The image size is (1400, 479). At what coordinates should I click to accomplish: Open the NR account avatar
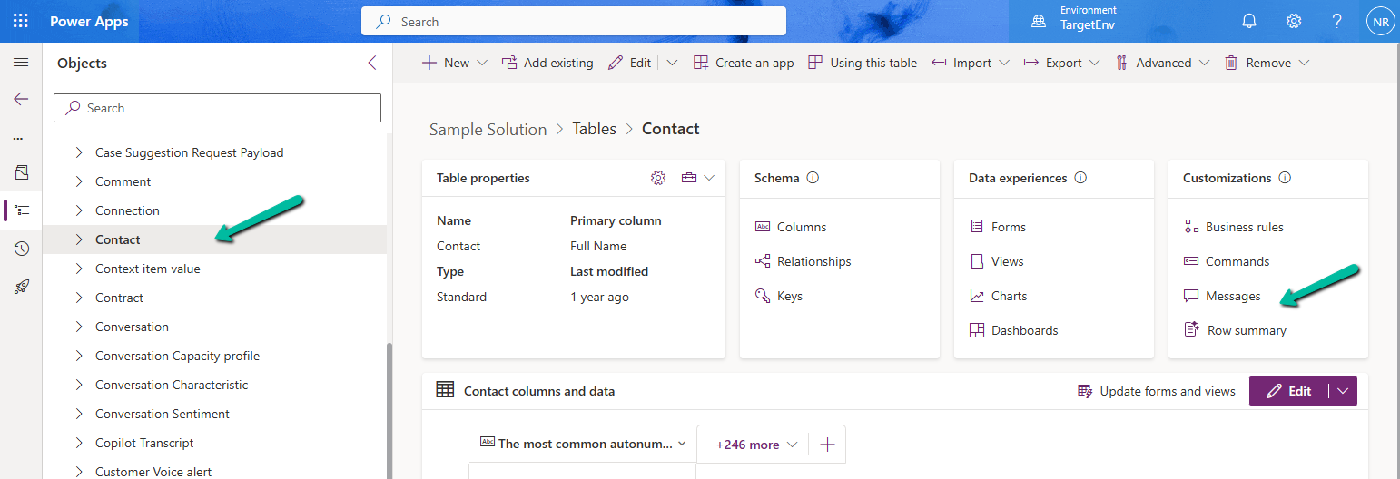click(1380, 21)
